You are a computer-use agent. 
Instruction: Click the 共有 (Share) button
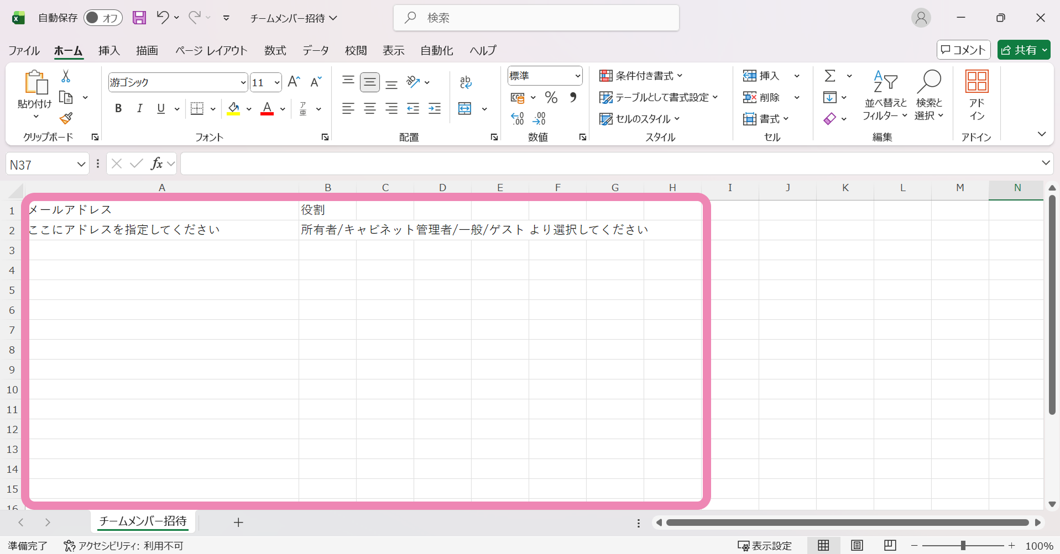(x=1024, y=50)
